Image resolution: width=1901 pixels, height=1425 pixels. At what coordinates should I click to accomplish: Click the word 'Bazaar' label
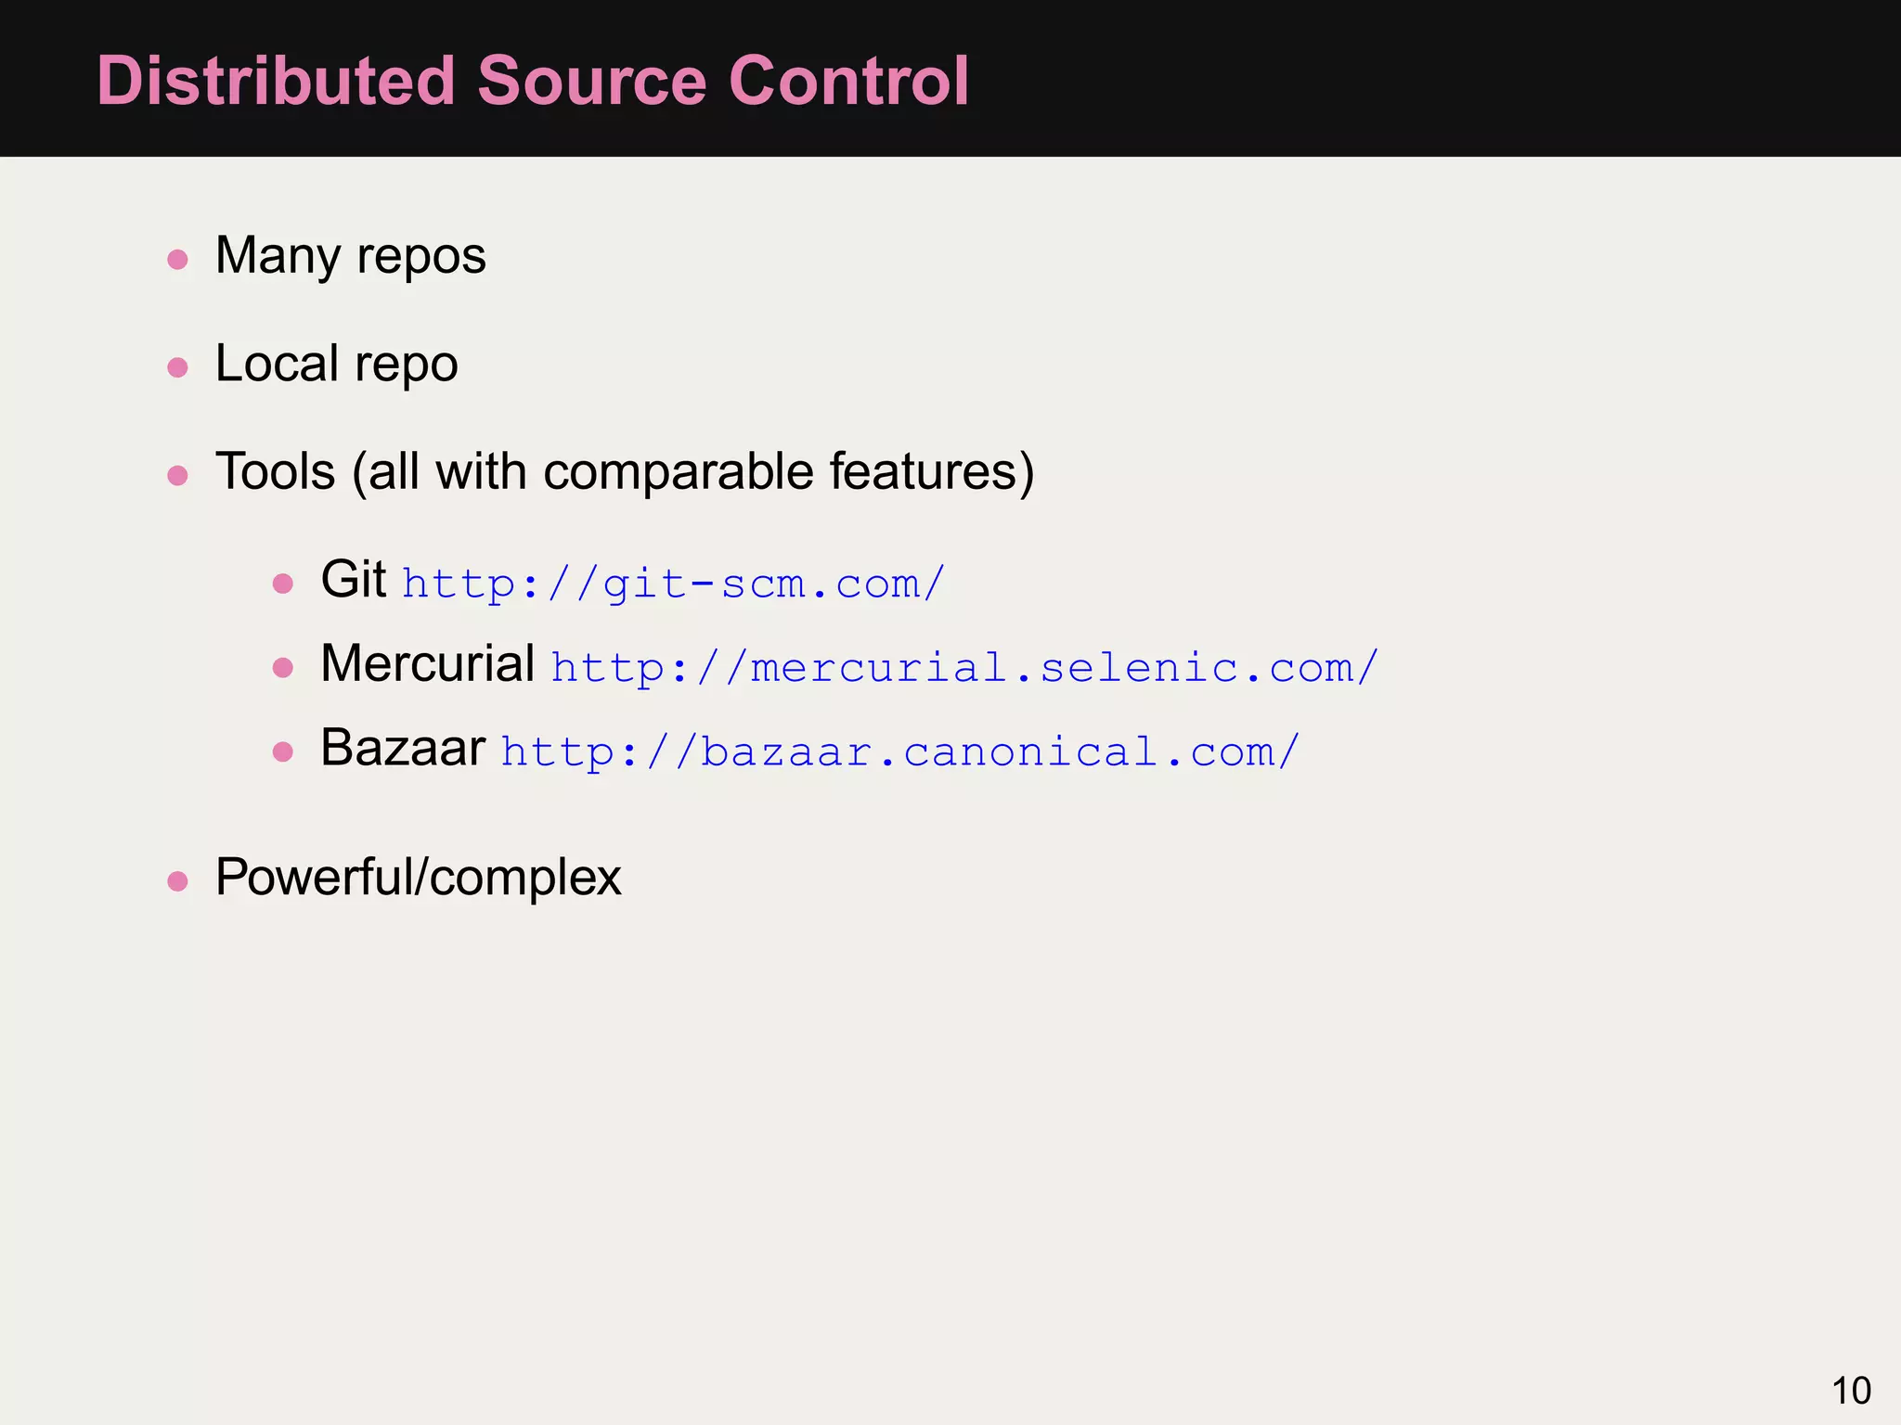[x=402, y=748]
